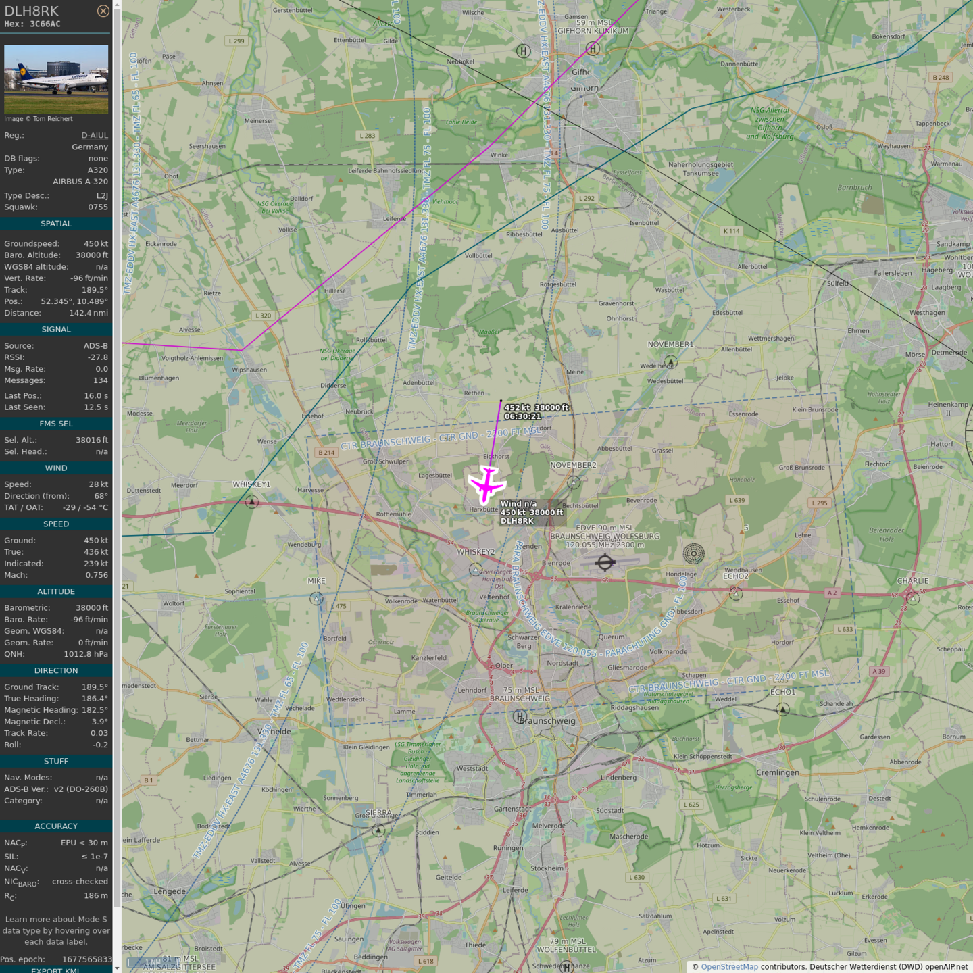
Task: Click the Braunschweig heliport H icon
Action: (519, 717)
